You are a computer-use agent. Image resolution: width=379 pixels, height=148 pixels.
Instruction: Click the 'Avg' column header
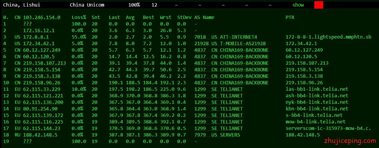[x=130, y=17]
